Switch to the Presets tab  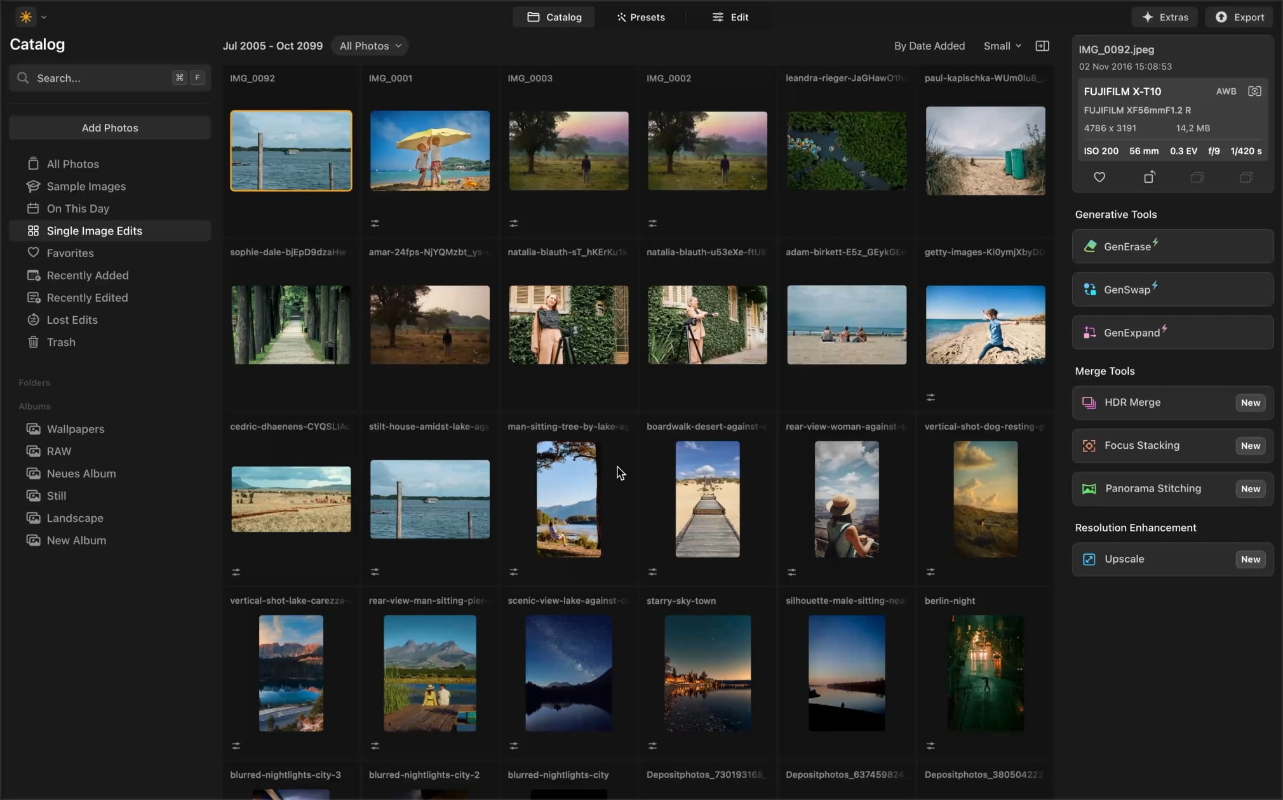640,17
